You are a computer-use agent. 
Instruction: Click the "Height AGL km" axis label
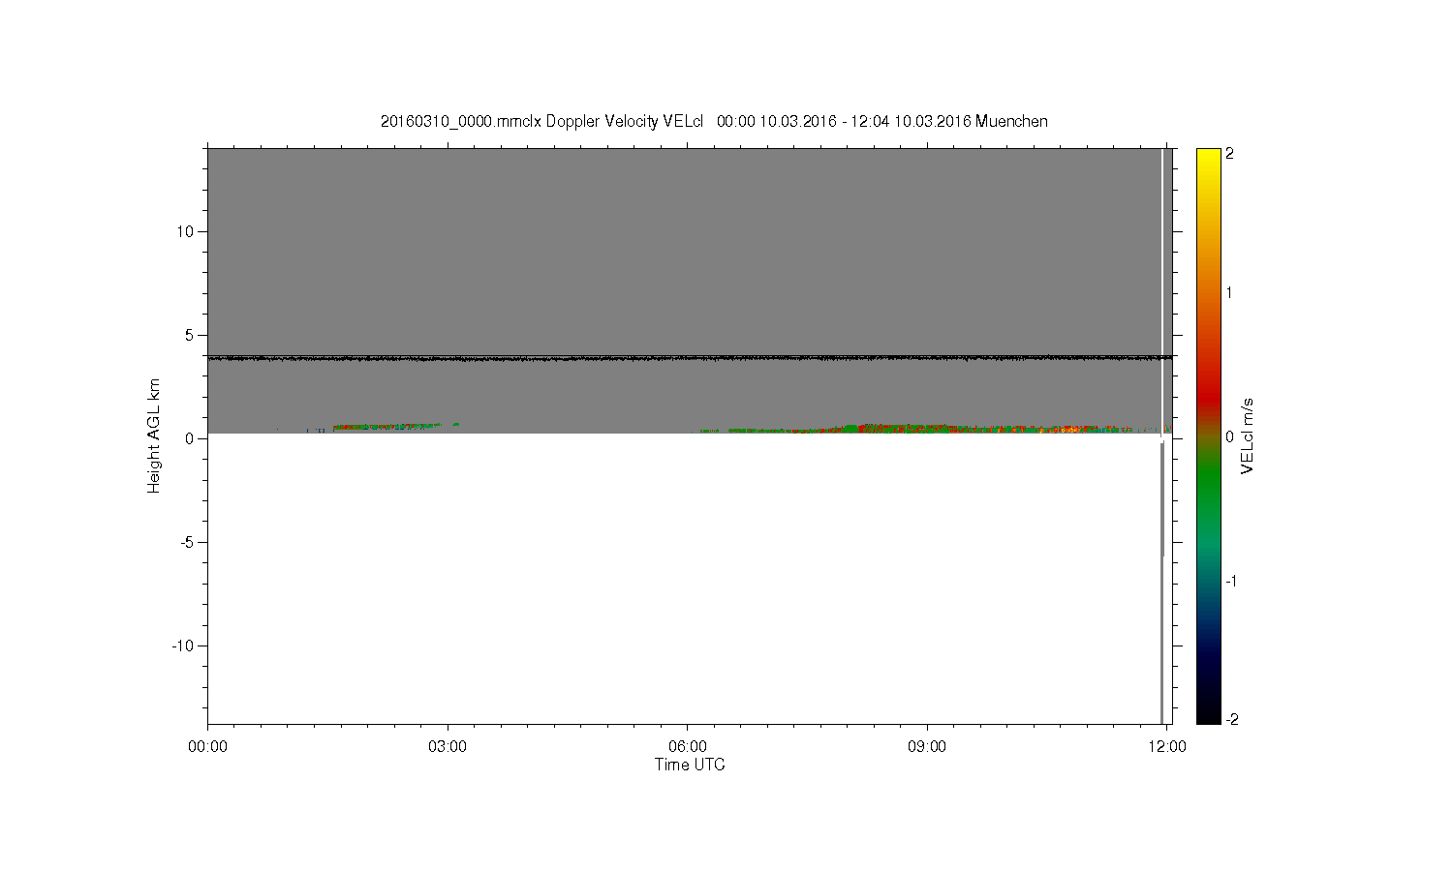pyautogui.click(x=153, y=435)
